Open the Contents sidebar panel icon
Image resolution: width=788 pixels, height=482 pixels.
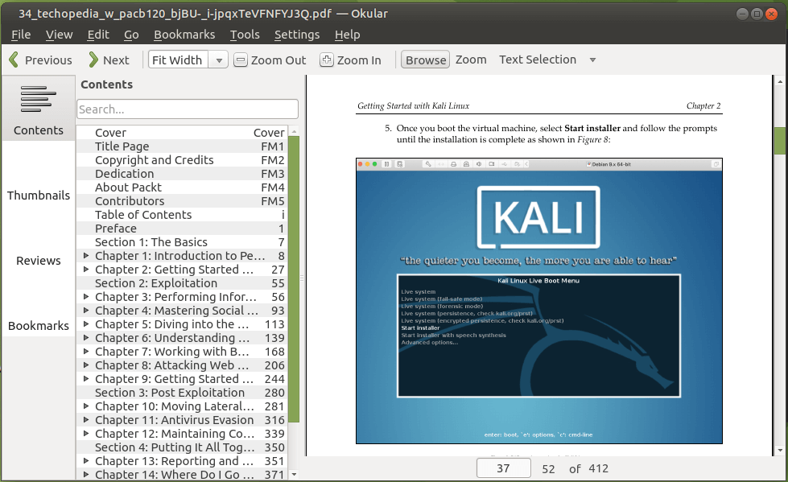[x=38, y=99]
